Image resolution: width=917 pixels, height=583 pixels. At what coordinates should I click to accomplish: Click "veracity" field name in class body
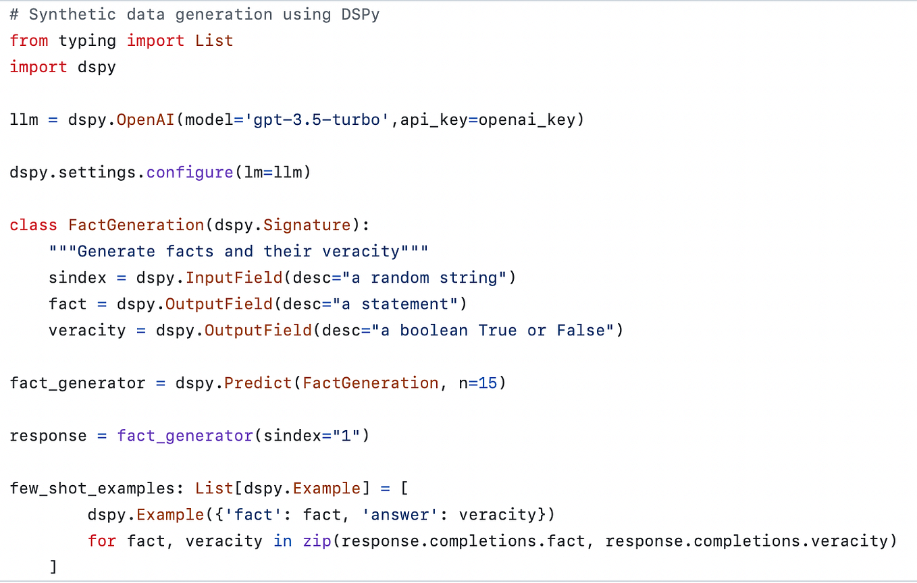click(87, 331)
